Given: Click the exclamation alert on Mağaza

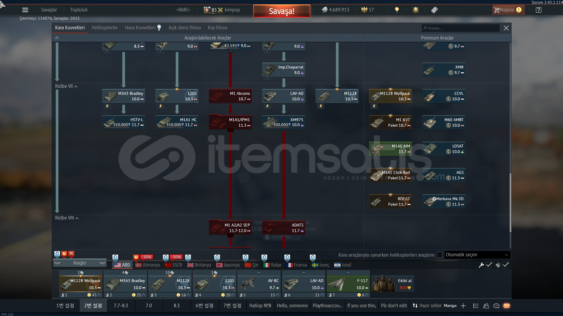Looking at the screenshot, I should coord(519,10).
